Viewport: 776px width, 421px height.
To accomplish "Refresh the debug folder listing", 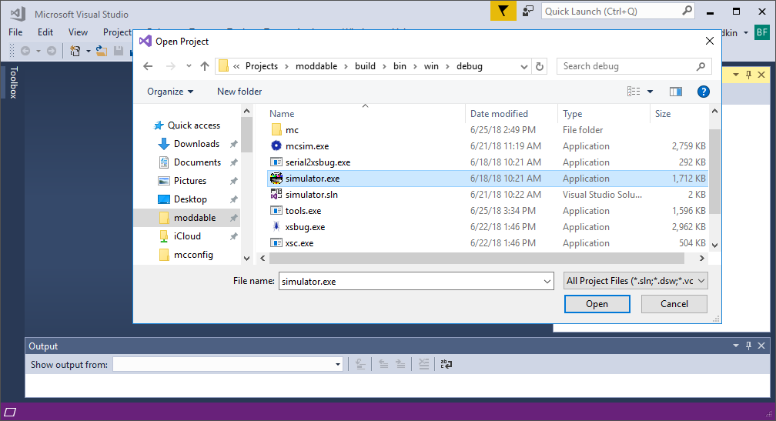I will (540, 66).
